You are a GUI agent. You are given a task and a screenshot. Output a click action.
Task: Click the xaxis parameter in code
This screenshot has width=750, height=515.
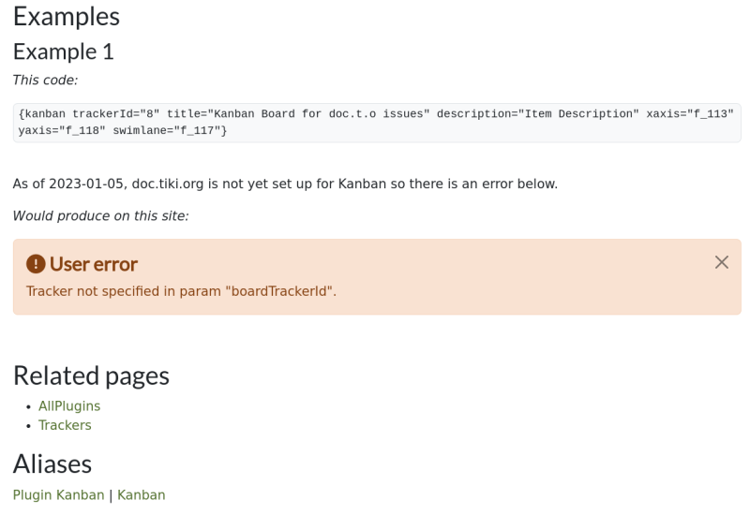pos(690,113)
